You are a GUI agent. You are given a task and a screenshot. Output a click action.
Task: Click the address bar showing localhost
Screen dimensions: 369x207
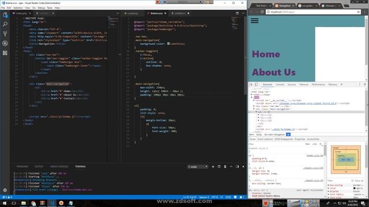pos(313,11)
